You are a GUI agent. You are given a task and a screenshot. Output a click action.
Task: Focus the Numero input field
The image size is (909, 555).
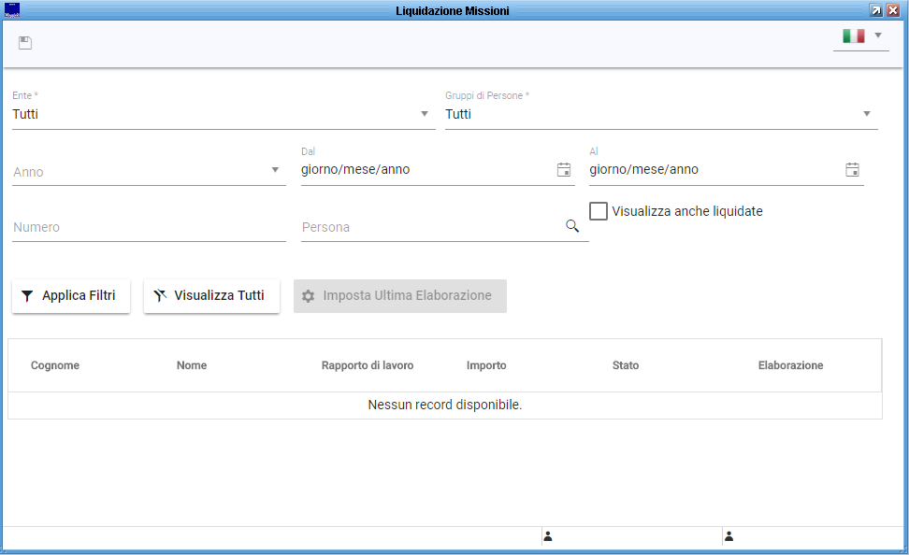tap(149, 227)
